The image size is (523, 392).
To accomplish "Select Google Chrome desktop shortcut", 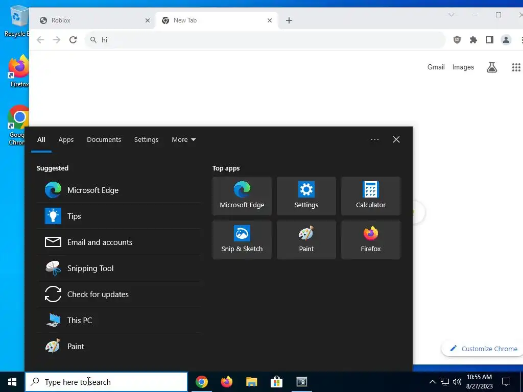I will pyautogui.click(x=17, y=126).
